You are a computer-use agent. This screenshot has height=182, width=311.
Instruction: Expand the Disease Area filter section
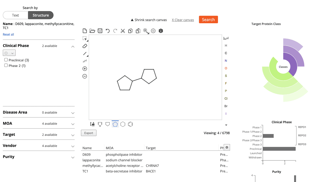coord(73,113)
